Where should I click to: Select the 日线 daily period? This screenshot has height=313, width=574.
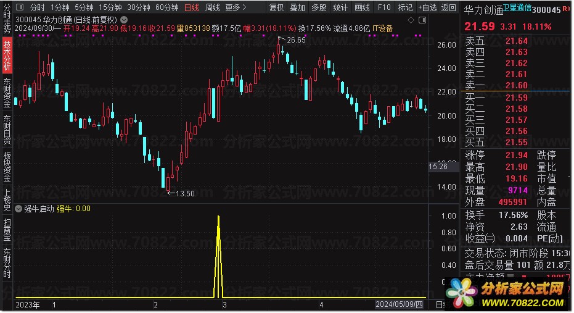click(x=192, y=7)
